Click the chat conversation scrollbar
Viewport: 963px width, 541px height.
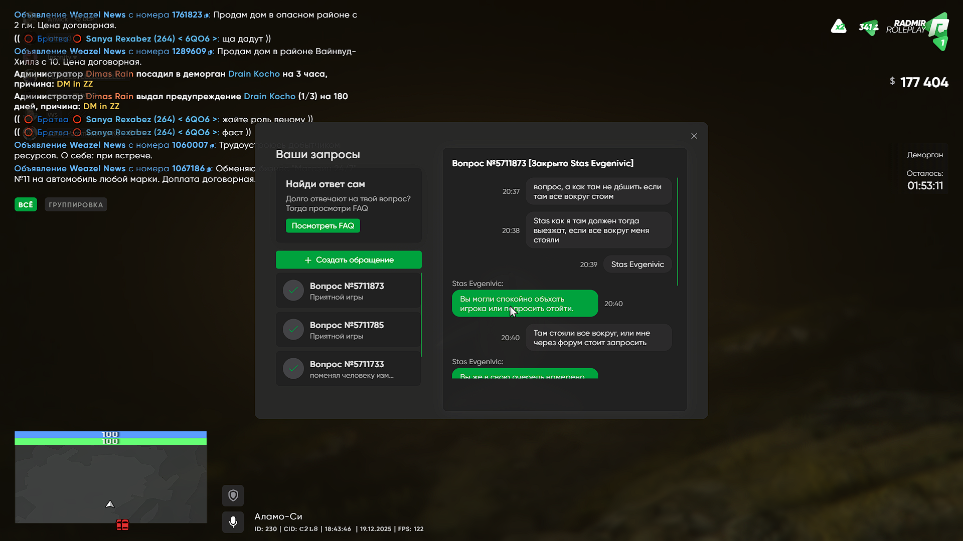pos(678,231)
